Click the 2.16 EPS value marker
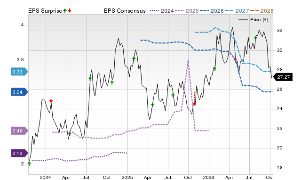The height and width of the screenshot is (180, 301). [20, 153]
